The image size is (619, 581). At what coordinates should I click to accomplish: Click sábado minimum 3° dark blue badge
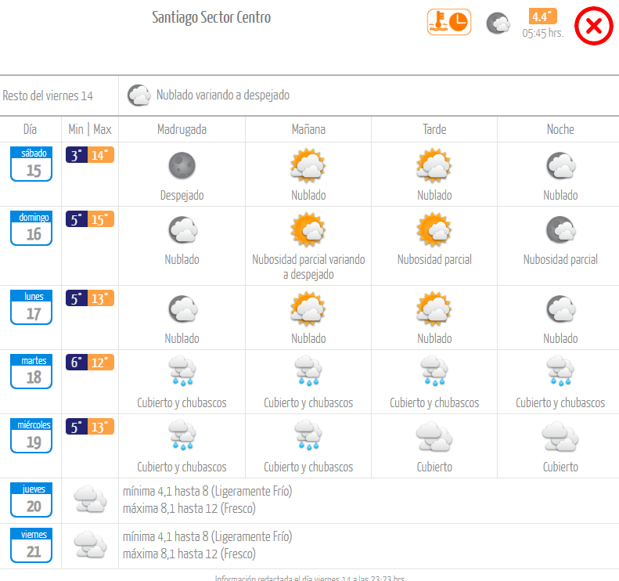pos(77,155)
